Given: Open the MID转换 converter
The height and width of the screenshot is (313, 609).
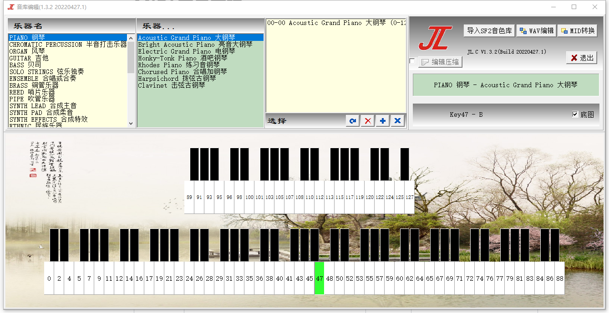Looking at the screenshot, I should coord(578,31).
